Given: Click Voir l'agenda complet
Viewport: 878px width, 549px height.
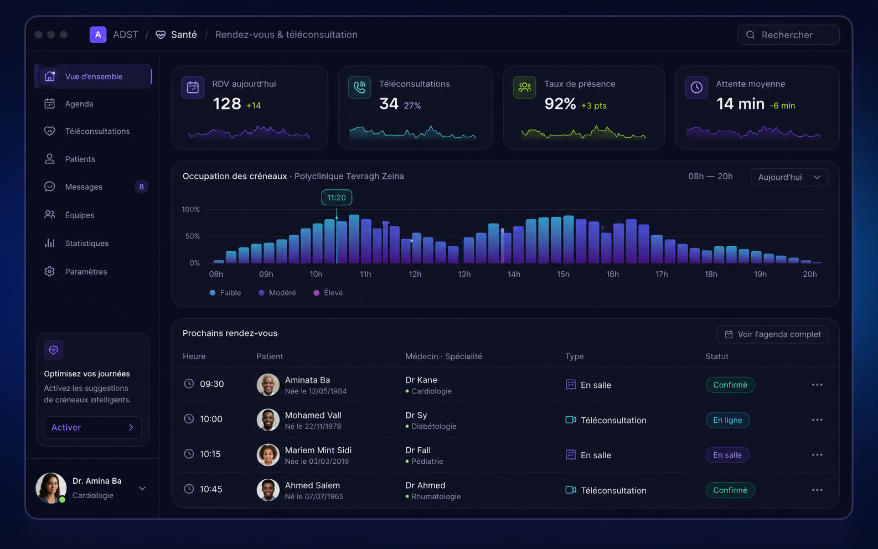Looking at the screenshot, I should pos(772,334).
